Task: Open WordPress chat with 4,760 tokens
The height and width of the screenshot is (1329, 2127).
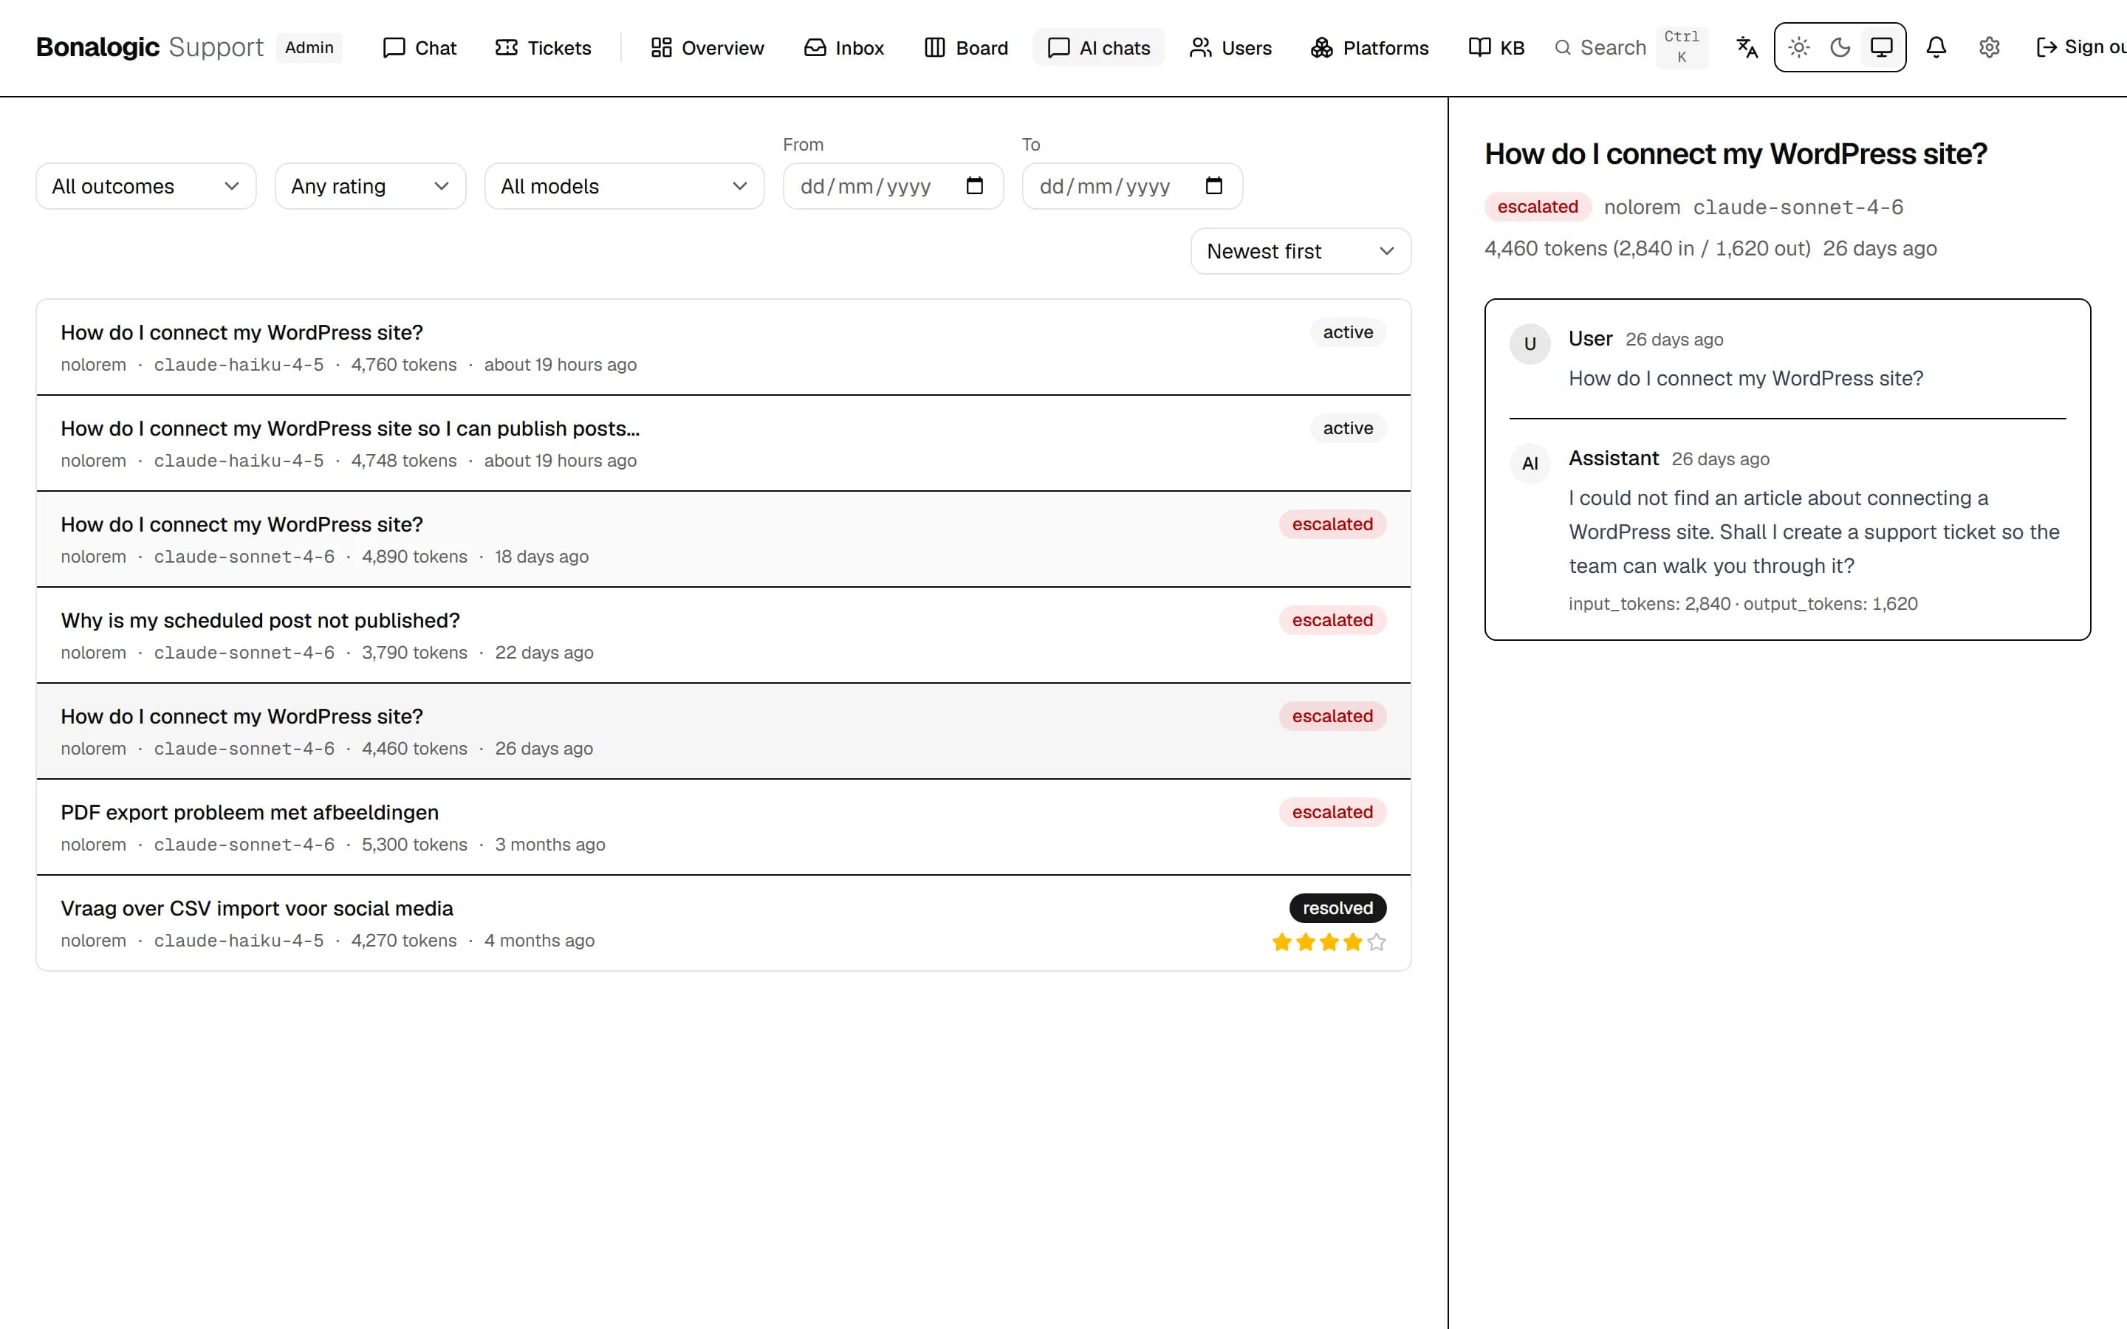Action: (x=723, y=347)
